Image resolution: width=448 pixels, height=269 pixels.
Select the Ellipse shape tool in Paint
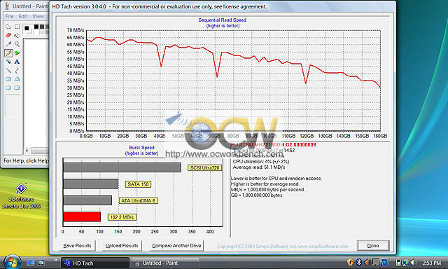pyautogui.click(x=8, y=88)
